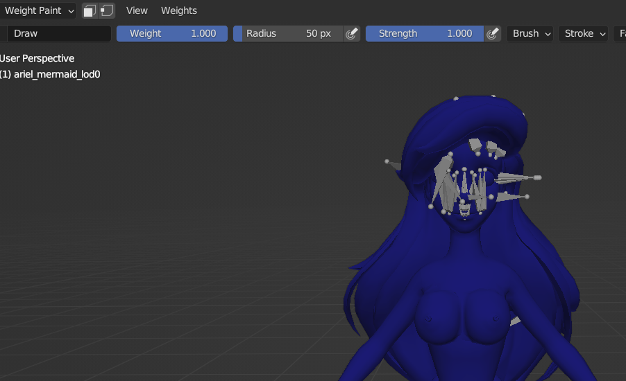Open the Weights menu
626x381 pixels.
pyautogui.click(x=179, y=11)
